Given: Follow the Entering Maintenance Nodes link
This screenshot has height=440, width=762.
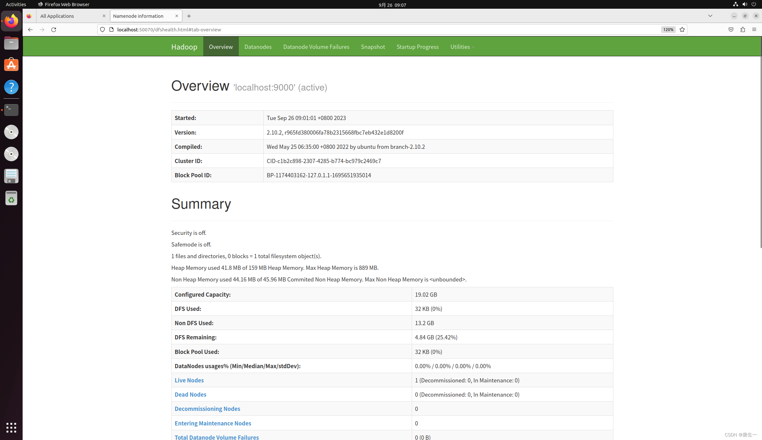Looking at the screenshot, I should click(213, 423).
